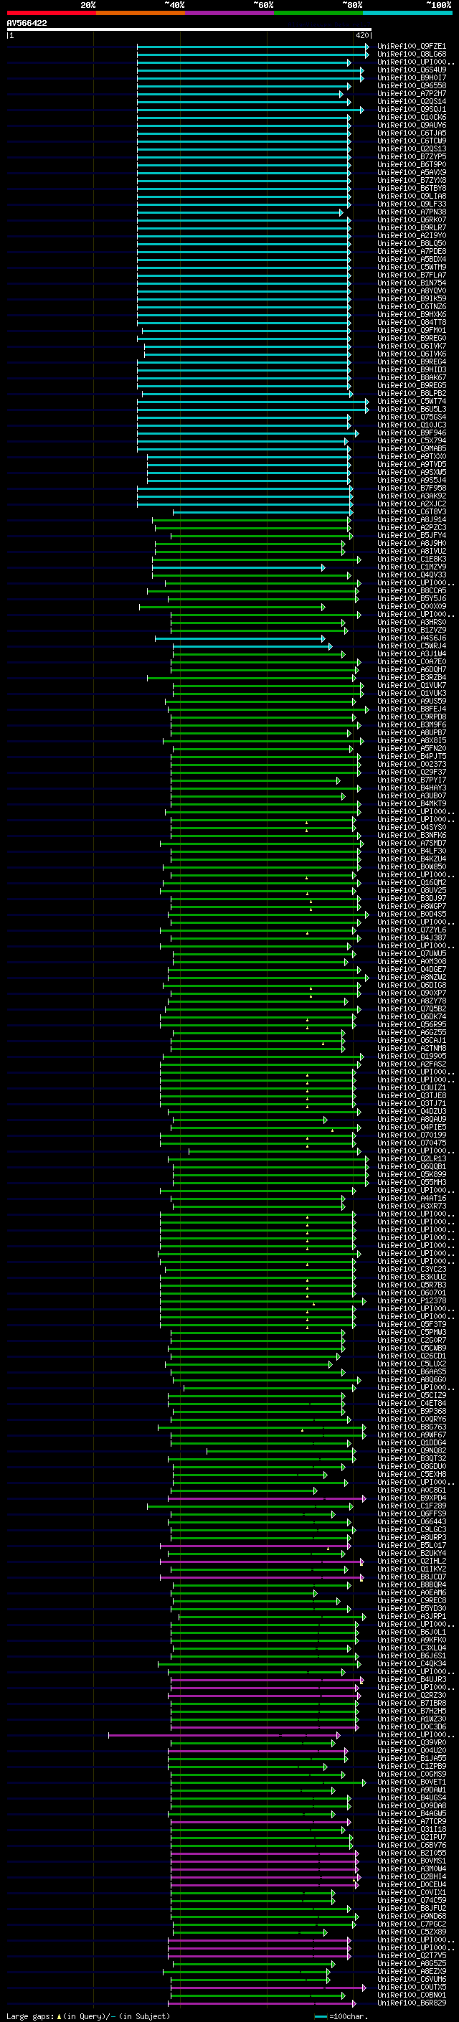
Task: Select hit label UniRef100_B6AAS5
Action: tap(411, 1371)
